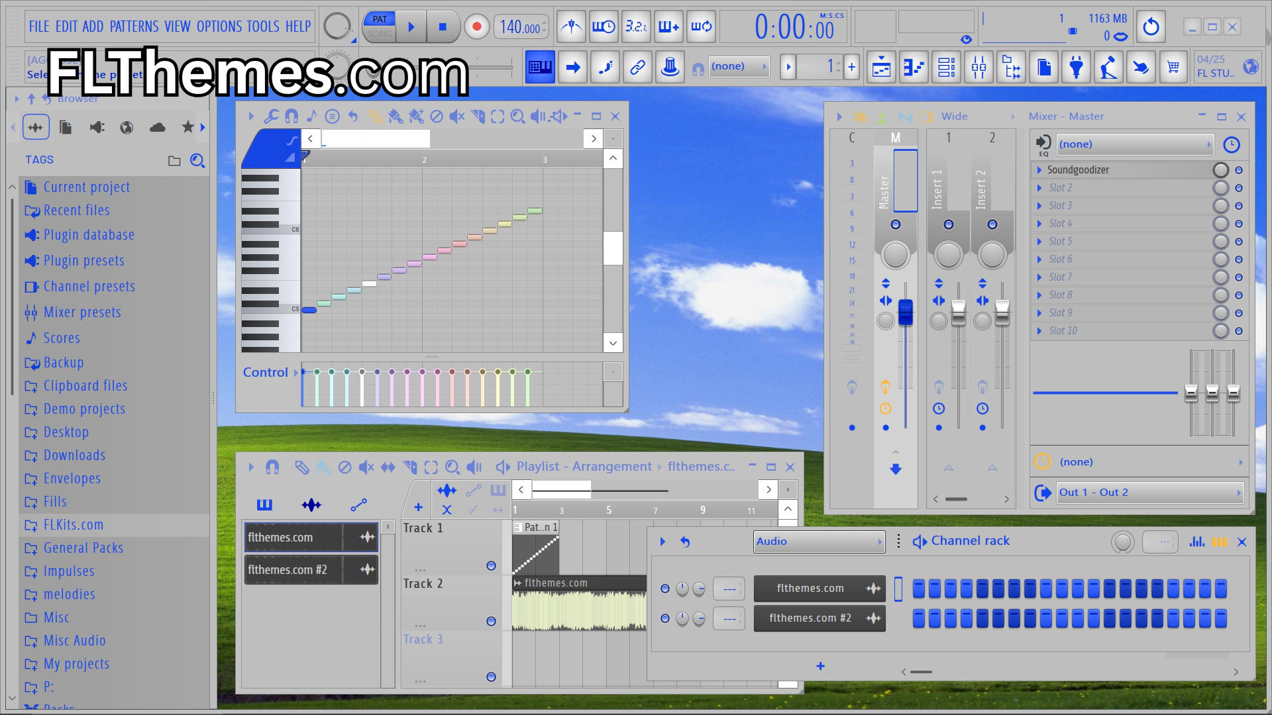The width and height of the screenshot is (1272, 715).
Task: Open the mixer preset (none) dropdown at top
Action: click(x=1134, y=144)
